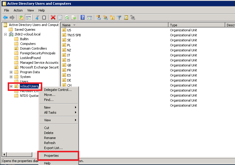The image size is (235, 165).
Task: Click the Forward arrow toolbar icon
Action: click(12, 18)
